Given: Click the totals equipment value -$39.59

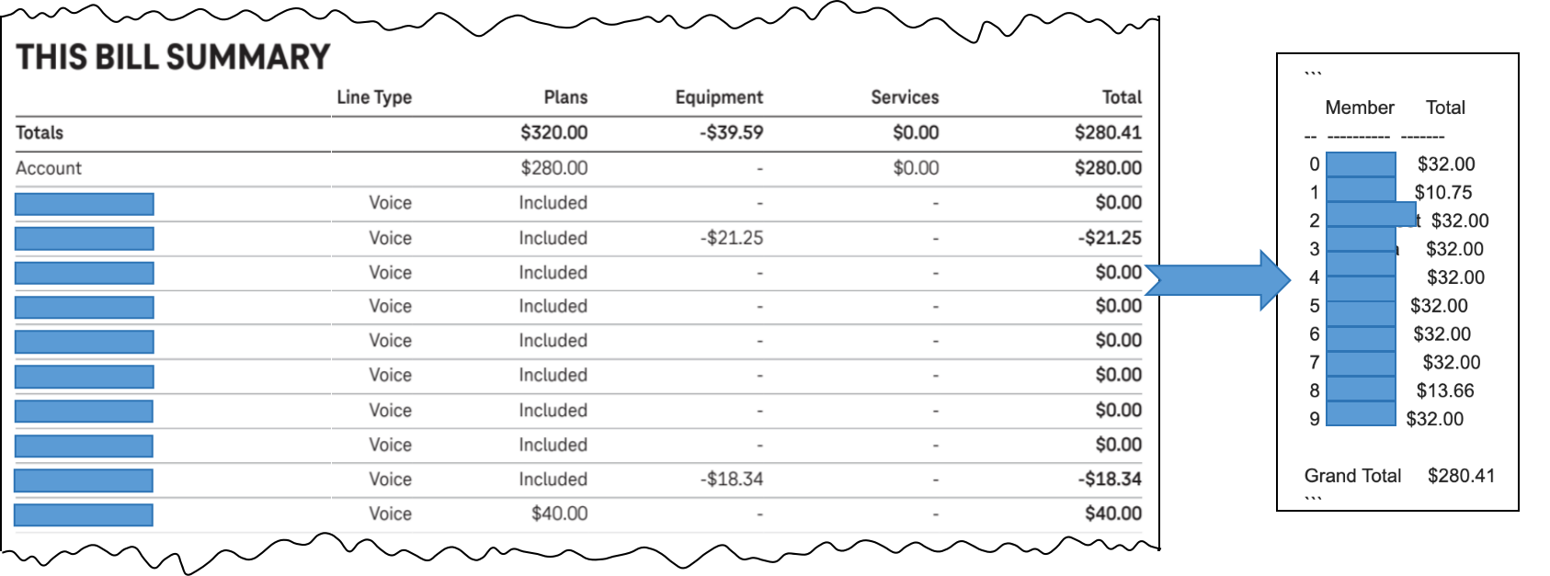Looking at the screenshot, I should (732, 132).
